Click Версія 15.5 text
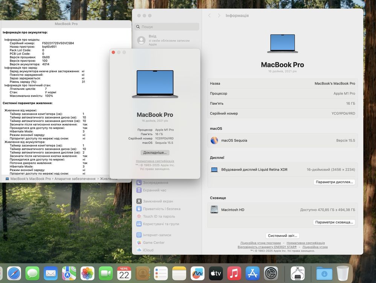Screen dimensions: 376x283 [x=346, y=140]
